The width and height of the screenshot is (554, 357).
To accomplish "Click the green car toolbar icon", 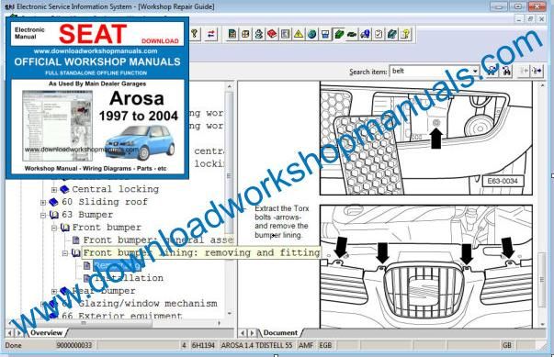I will pyautogui.click(x=352, y=34).
